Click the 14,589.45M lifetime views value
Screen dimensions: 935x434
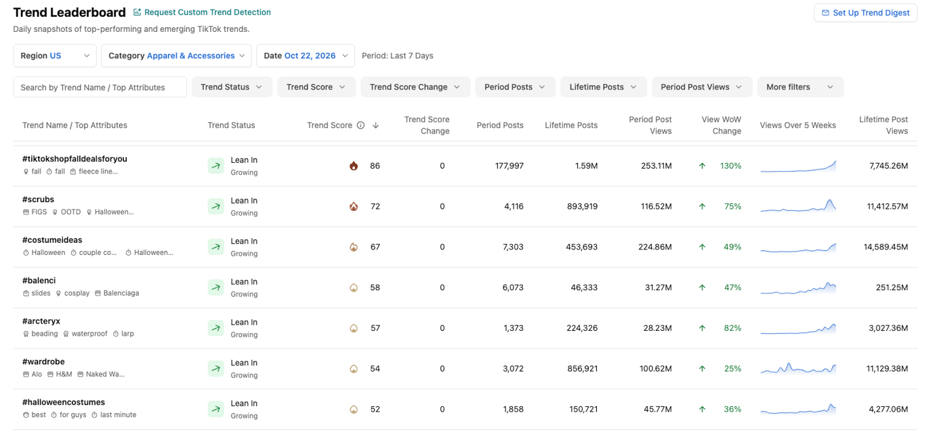coord(886,248)
